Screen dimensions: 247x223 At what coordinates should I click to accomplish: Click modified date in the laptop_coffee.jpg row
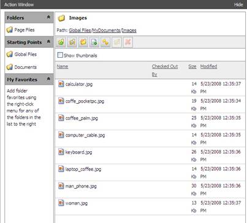(x=221, y=173)
